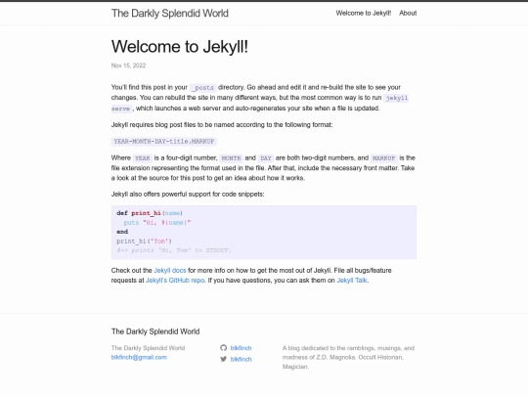Click the Nov 15, 2022 post date

tap(128, 66)
